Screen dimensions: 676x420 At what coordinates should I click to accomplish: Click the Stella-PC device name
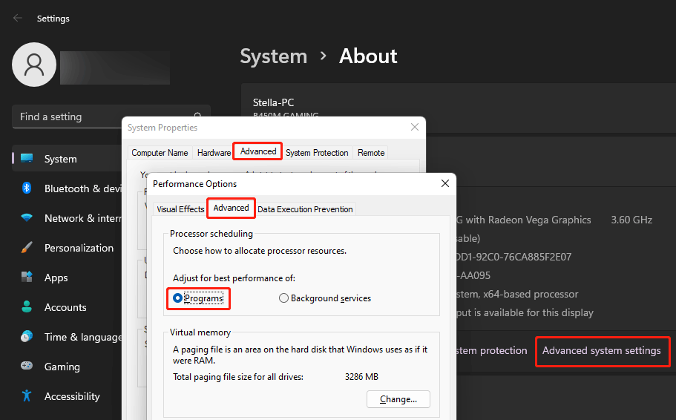273,102
